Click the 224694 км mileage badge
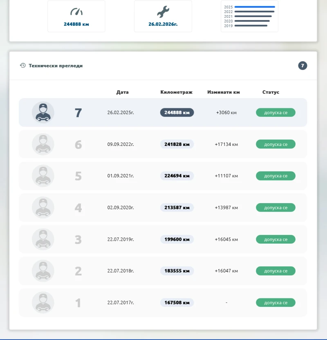This screenshot has height=340, width=327. point(177,176)
